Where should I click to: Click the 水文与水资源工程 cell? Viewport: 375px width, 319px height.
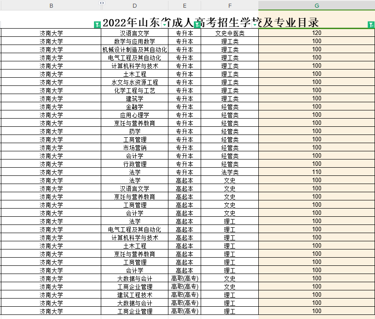[x=135, y=82]
